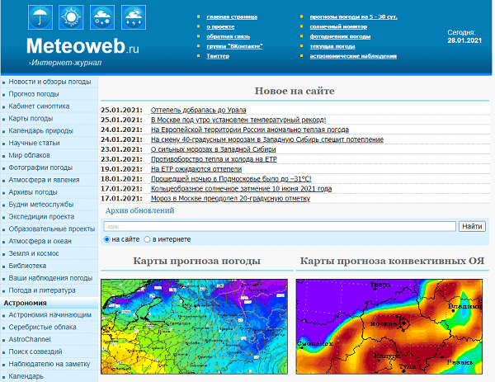The height and width of the screenshot is (382, 495).
Task: Click the weather forecast map thumbnail
Action: point(194,327)
